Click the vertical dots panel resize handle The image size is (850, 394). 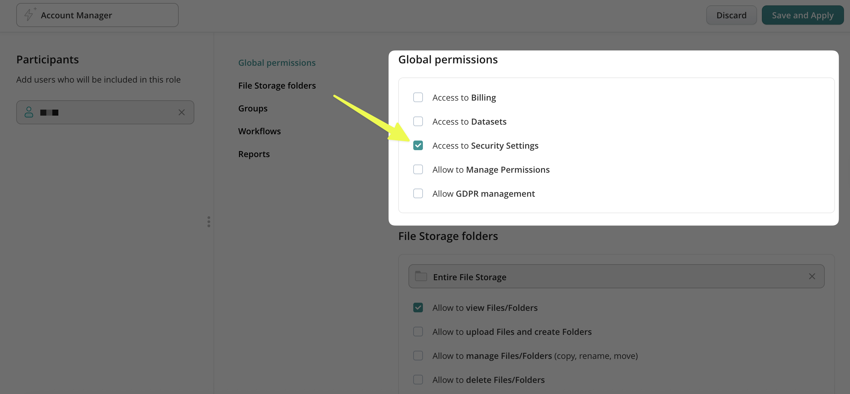pyautogui.click(x=208, y=221)
